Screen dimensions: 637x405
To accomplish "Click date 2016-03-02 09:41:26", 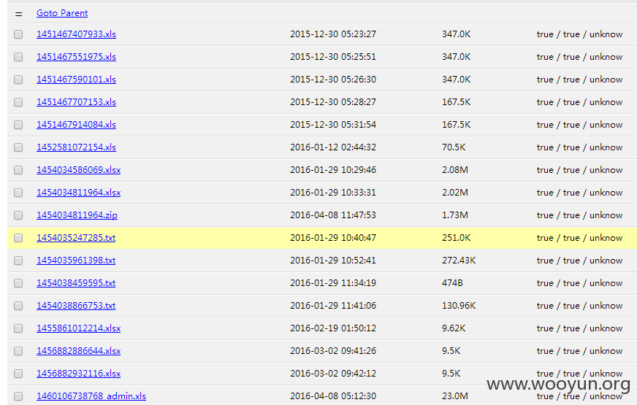I will (333, 351).
